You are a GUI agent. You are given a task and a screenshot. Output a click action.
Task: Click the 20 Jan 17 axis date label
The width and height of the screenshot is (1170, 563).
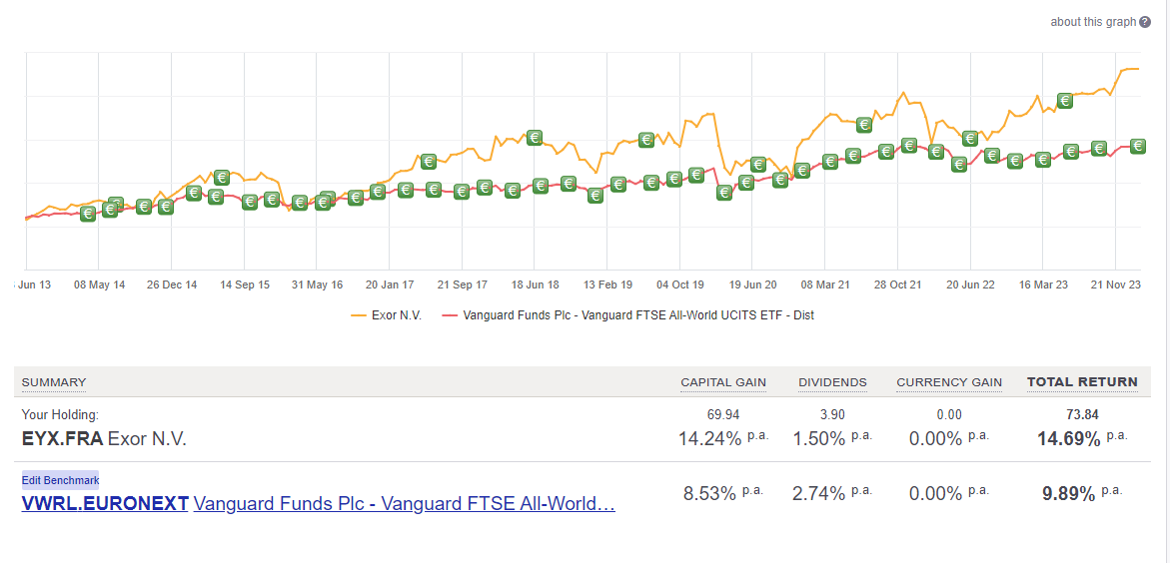point(390,284)
